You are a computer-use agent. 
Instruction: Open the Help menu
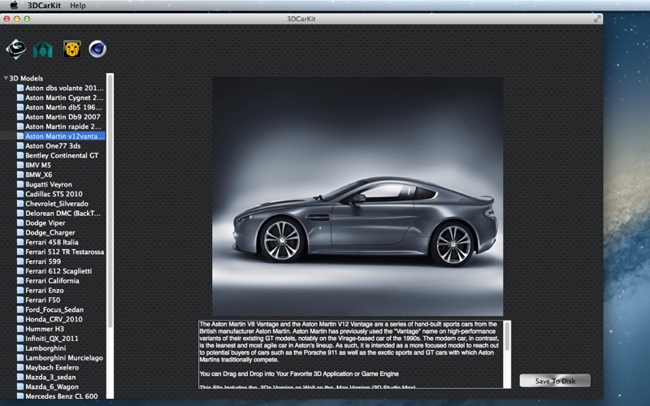78,6
